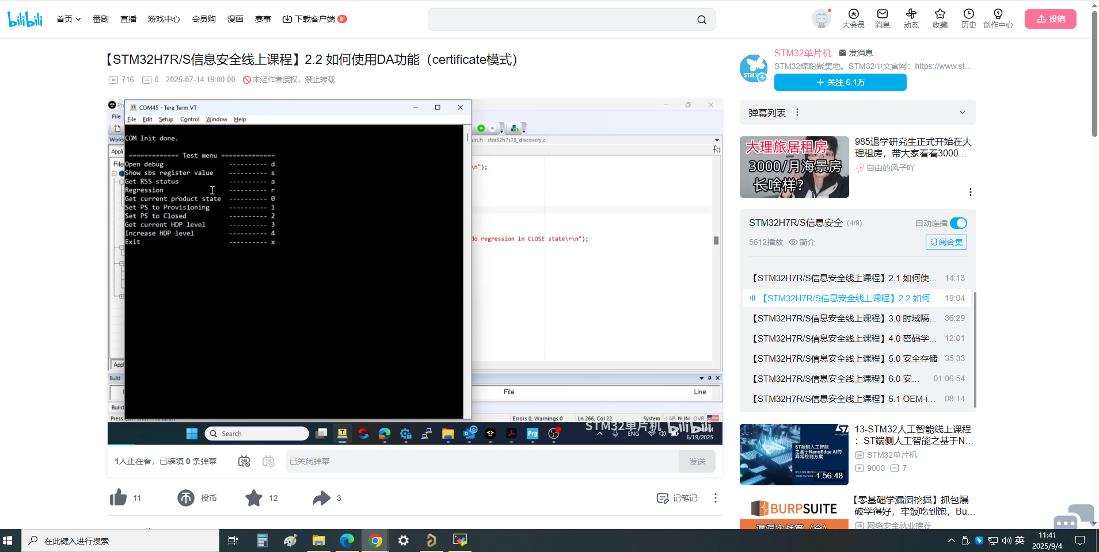
Task: Click 关注 6.1万 follow button
Action: point(841,82)
